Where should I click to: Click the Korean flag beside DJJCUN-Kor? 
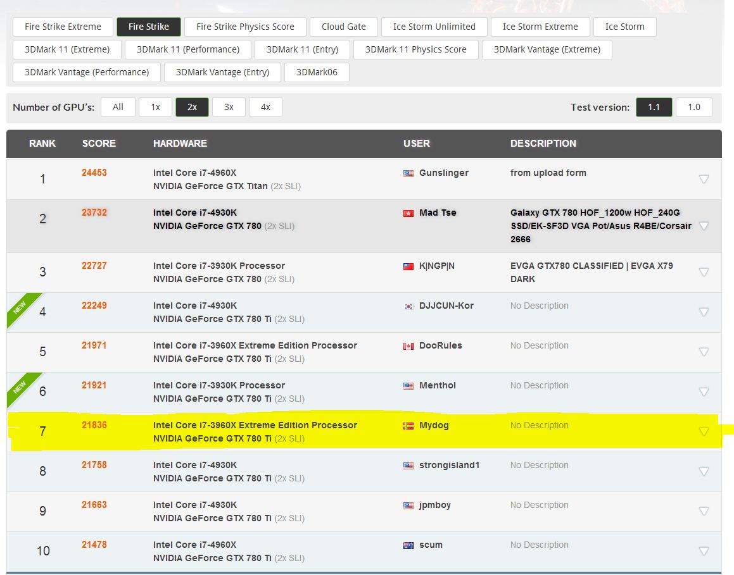(408, 306)
